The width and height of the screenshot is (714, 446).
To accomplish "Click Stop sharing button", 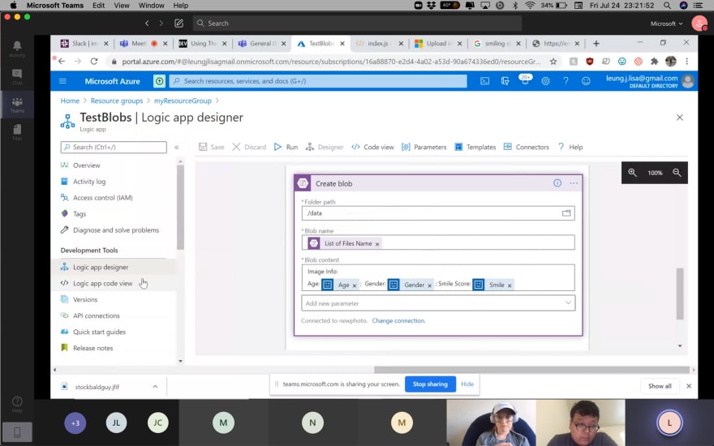I will pyautogui.click(x=430, y=384).
